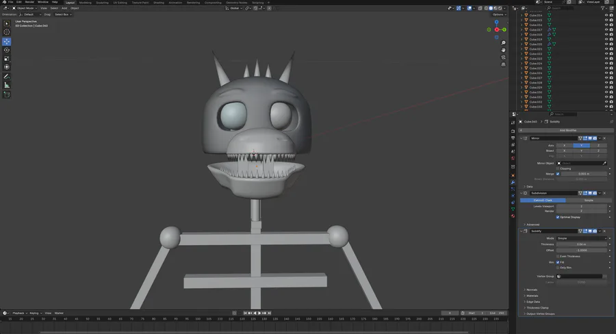Open the File menu
Screen dimensions: 616x334
coord(10,2)
